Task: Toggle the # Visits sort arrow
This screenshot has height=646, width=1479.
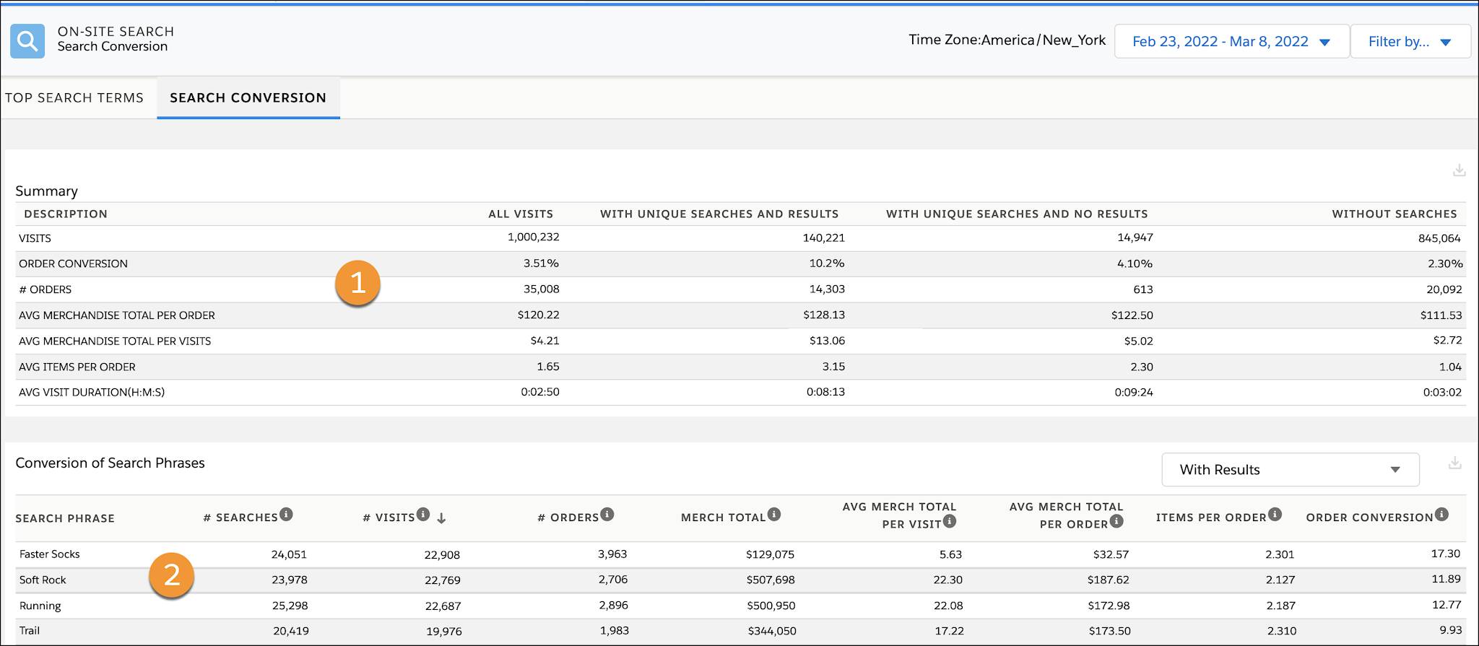Action: [442, 518]
